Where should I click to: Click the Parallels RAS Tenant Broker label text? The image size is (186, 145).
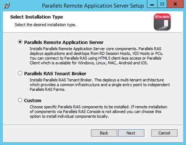pos(55,73)
